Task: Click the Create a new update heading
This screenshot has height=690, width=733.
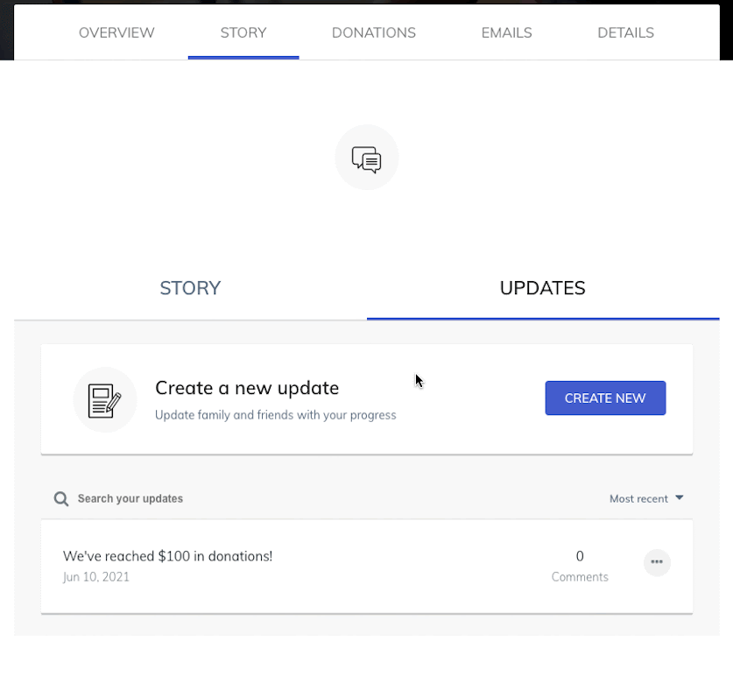Action: pyautogui.click(x=247, y=388)
